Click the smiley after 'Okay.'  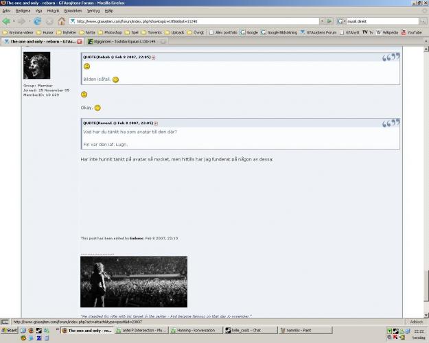coord(97,108)
